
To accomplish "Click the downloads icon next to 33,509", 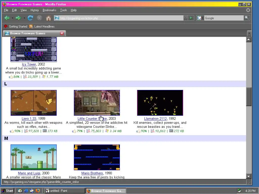I will tap(25, 77).
